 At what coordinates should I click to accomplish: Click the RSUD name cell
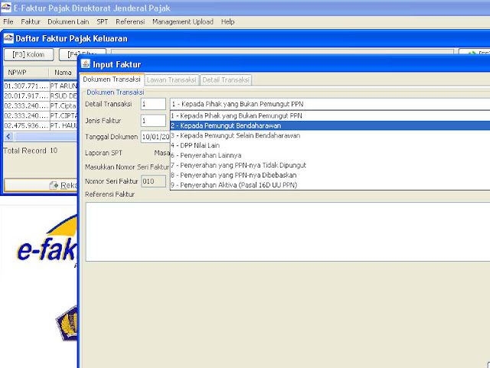pos(64,96)
